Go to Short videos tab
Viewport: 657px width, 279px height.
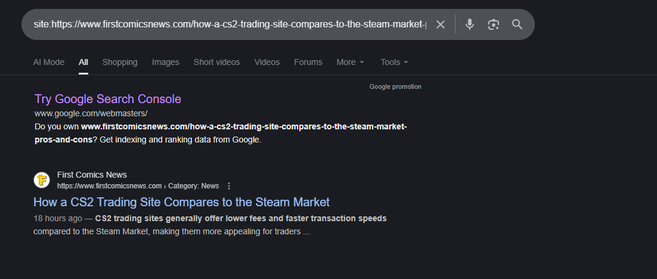216,62
